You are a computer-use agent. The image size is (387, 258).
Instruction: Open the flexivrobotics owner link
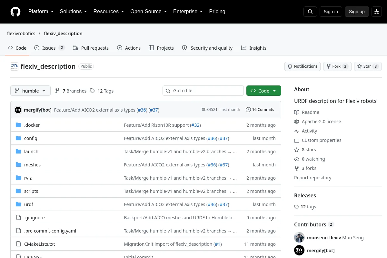pyautogui.click(x=21, y=34)
